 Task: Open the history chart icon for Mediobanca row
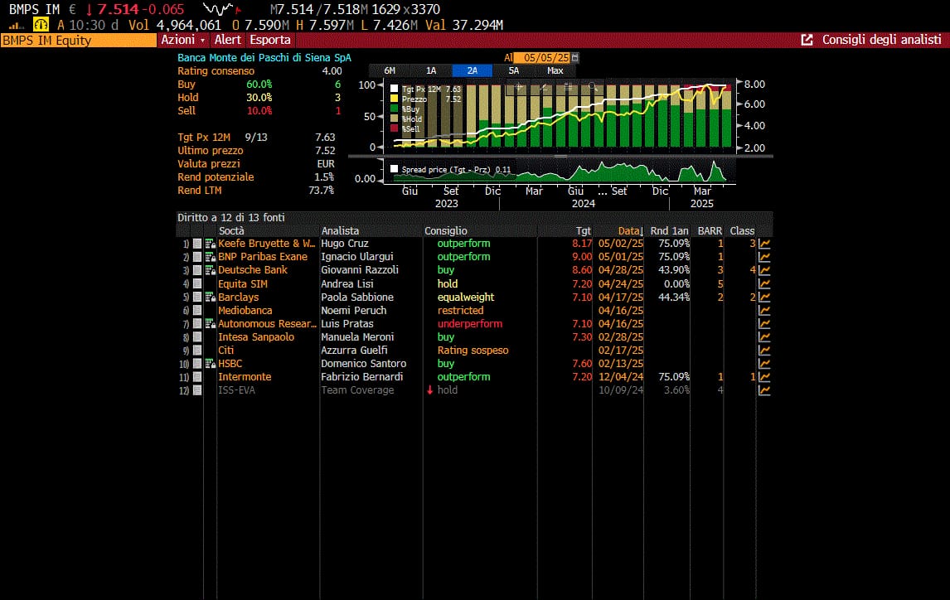point(764,310)
